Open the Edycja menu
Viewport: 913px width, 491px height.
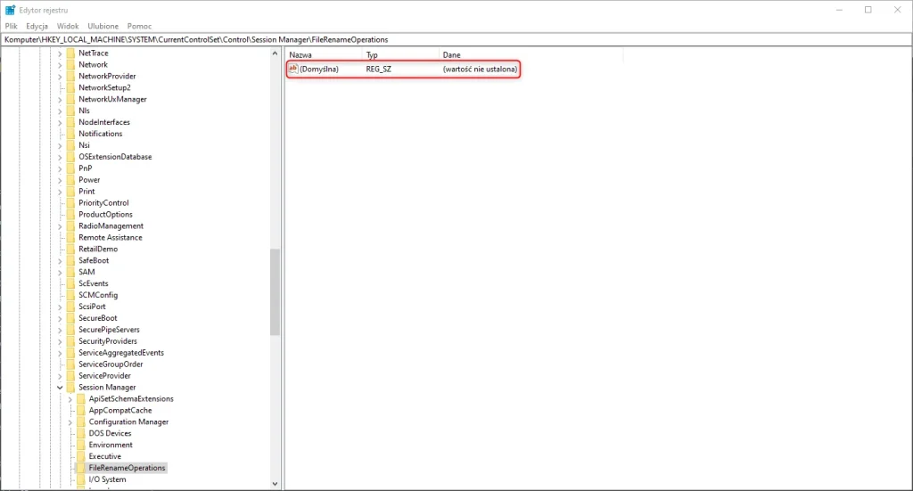(x=37, y=26)
